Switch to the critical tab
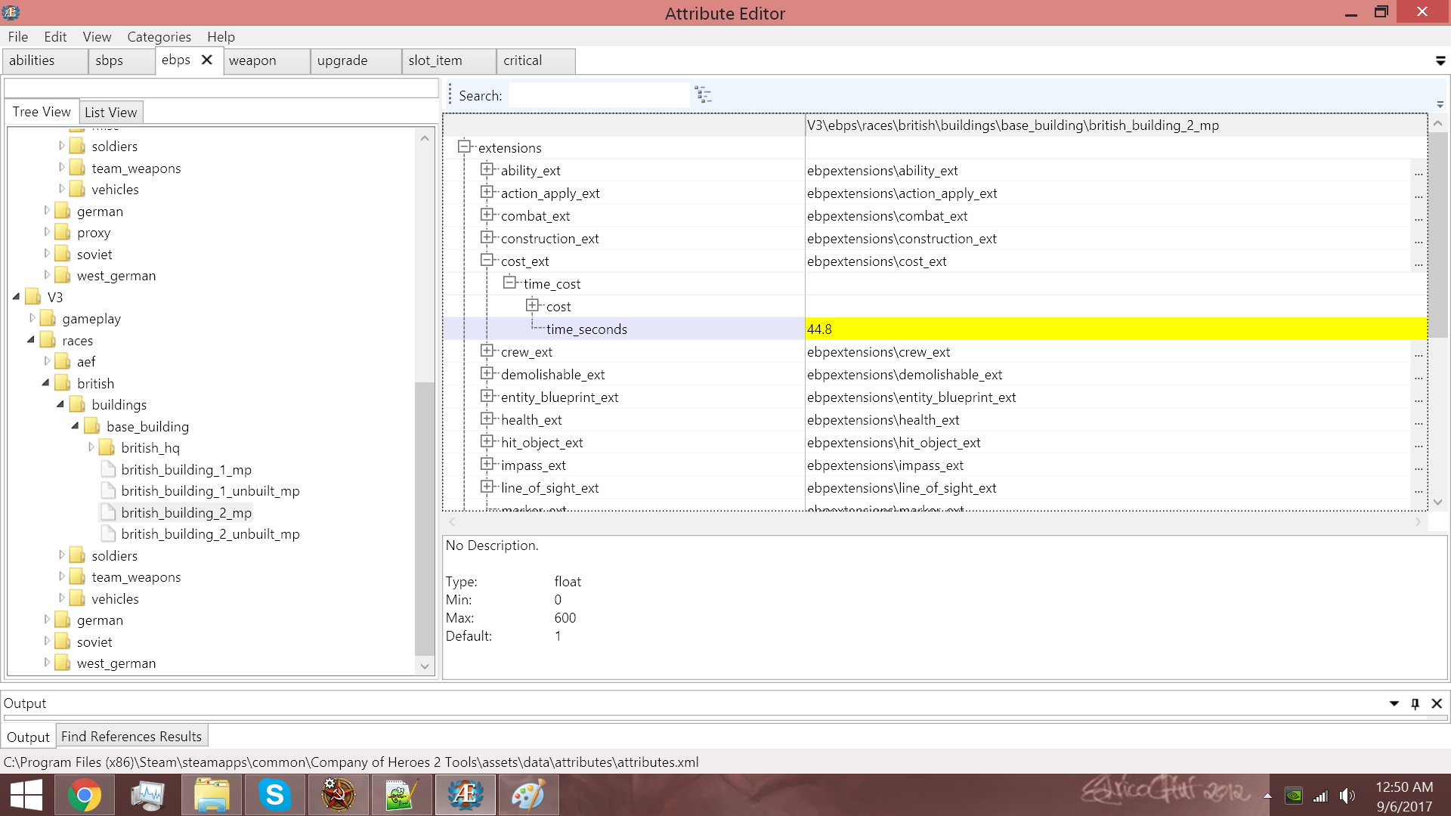The image size is (1451, 816). coord(535,60)
